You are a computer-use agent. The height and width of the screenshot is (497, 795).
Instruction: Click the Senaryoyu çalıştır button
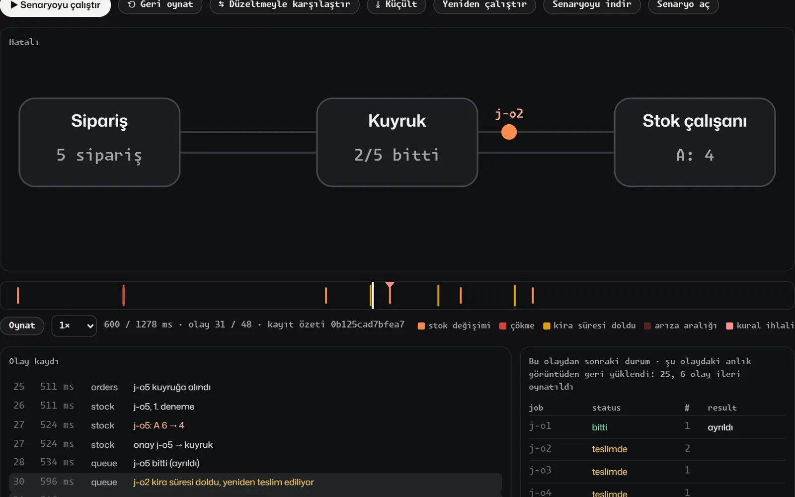click(x=55, y=5)
